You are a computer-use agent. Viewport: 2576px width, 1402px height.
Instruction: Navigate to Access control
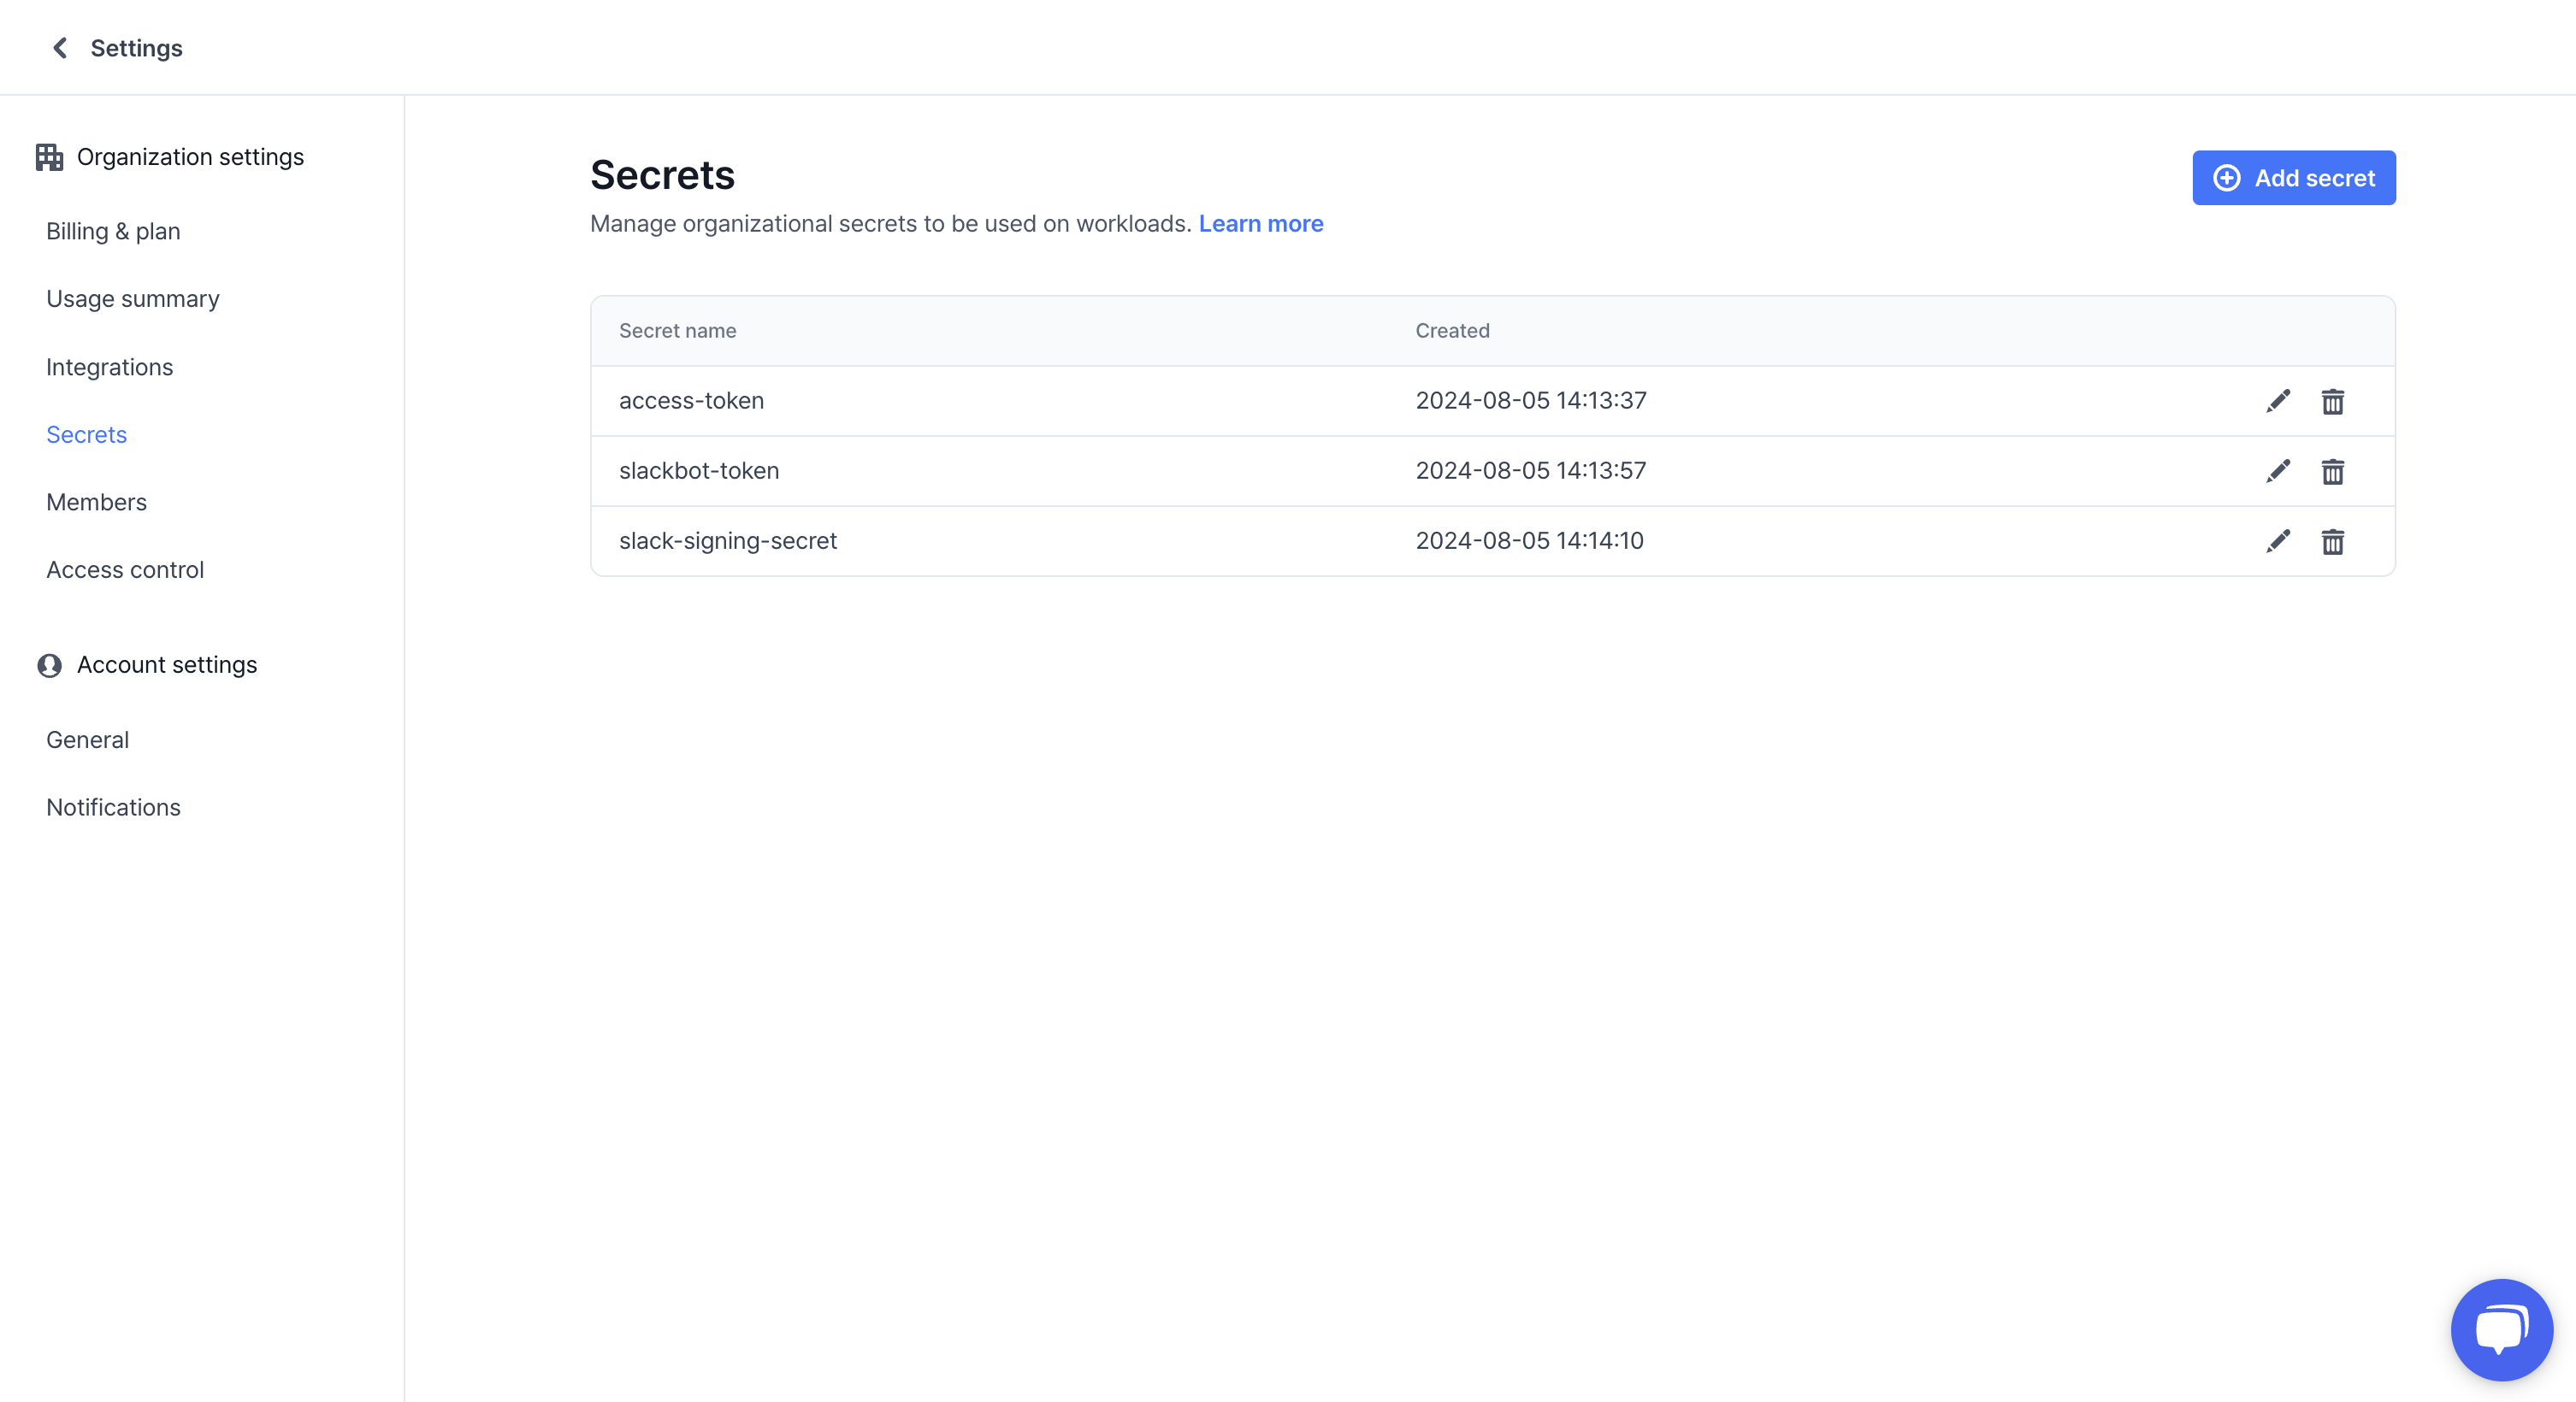[125, 569]
